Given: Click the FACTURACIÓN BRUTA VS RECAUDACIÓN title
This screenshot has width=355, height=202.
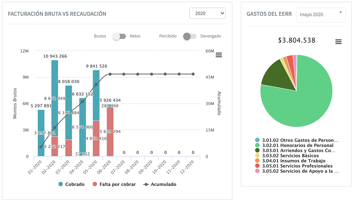Looking at the screenshot, I should click(57, 14).
